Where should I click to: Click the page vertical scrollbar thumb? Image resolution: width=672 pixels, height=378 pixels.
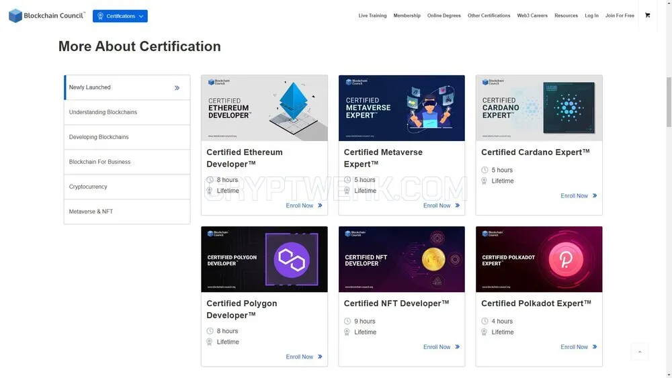669,102
